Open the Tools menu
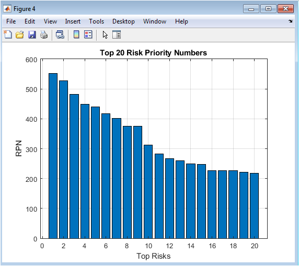Screen dimensions: 299x266 [97, 21]
